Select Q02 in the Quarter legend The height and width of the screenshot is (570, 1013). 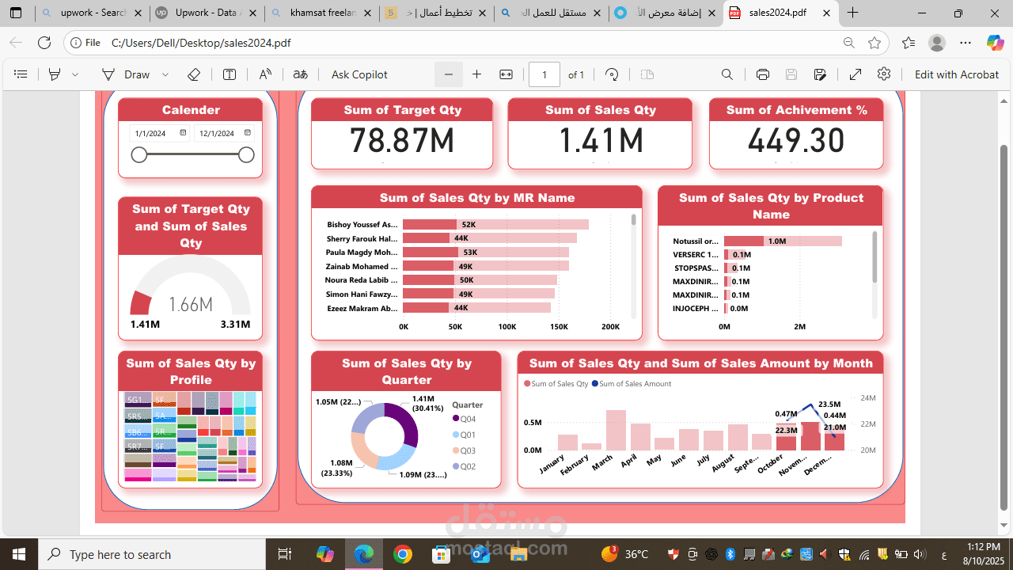[465, 466]
